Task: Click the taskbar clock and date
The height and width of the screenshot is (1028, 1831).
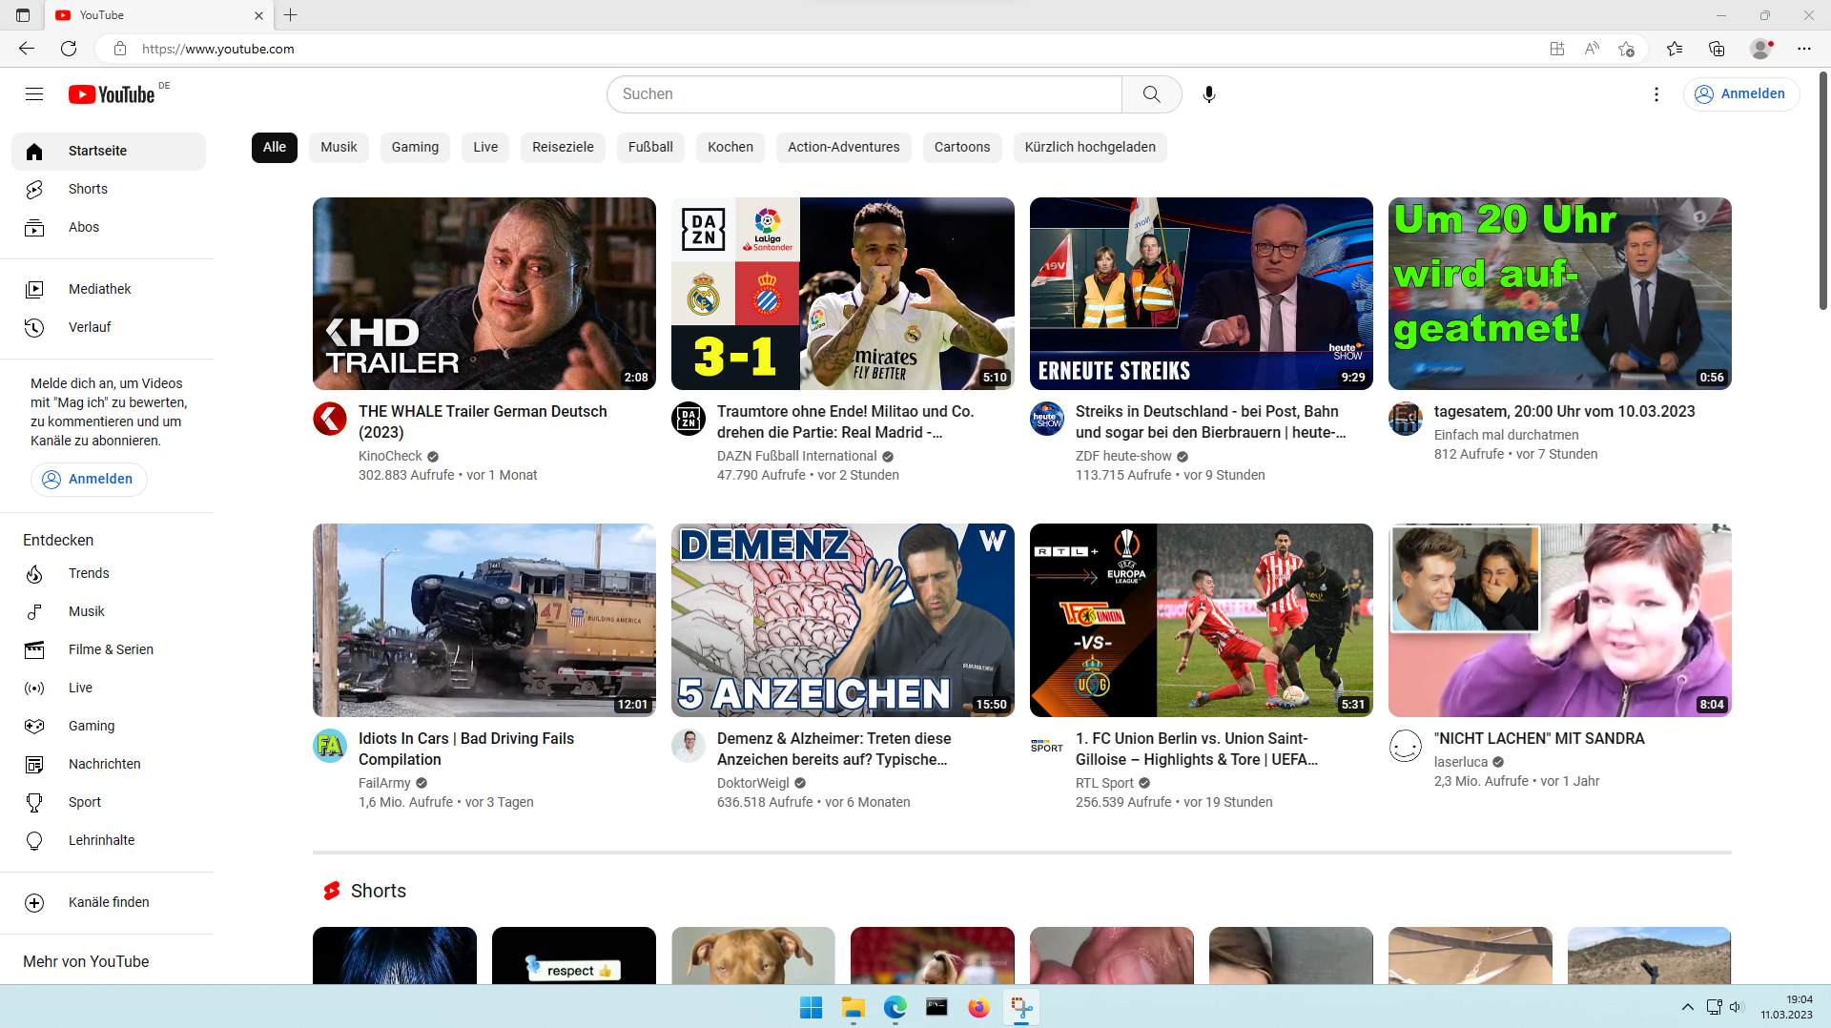Action: 1787,1007
